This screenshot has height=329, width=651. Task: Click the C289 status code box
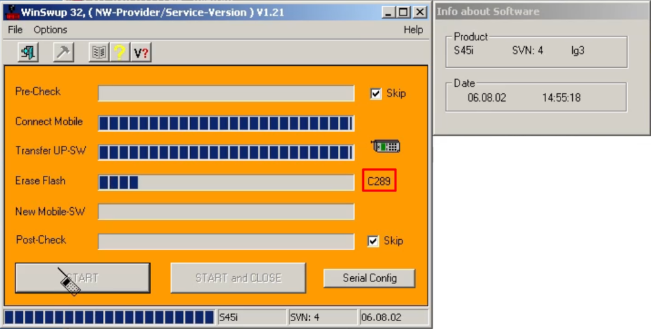tap(379, 181)
